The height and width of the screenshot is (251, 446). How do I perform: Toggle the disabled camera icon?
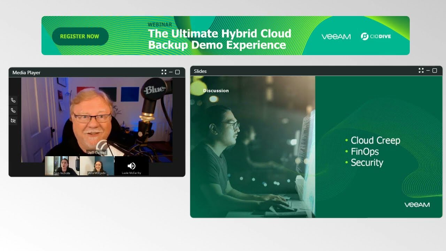tap(13, 120)
